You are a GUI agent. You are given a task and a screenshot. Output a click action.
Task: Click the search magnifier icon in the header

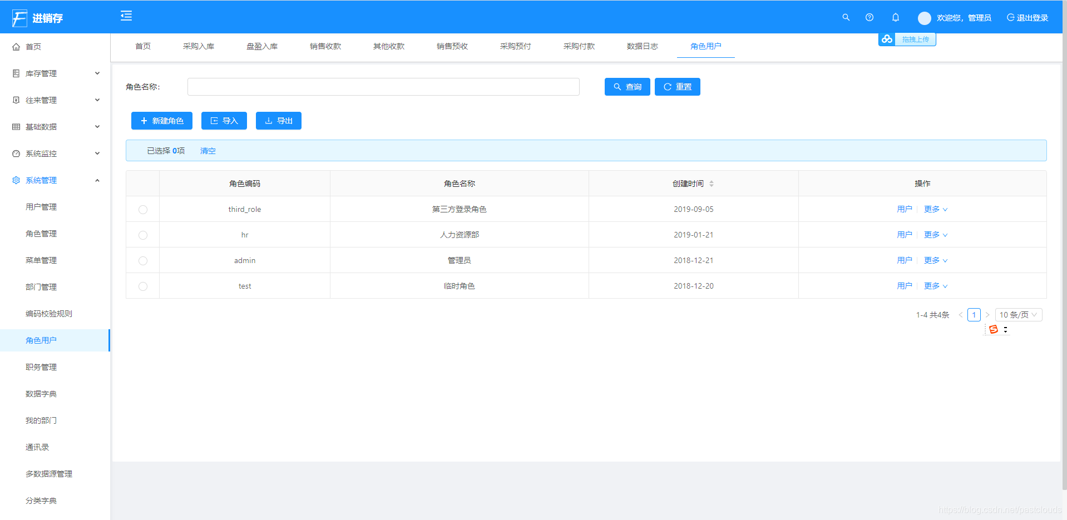point(846,17)
